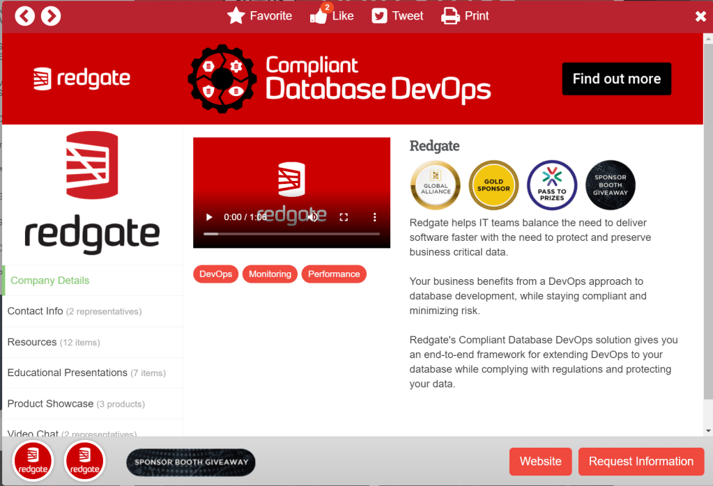Click the Global Alliance badge
The height and width of the screenshot is (486, 713).
point(435,185)
